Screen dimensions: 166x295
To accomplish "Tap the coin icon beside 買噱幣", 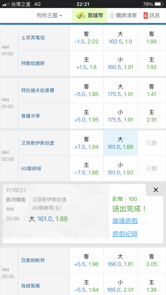I will click(x=81, y=16).
